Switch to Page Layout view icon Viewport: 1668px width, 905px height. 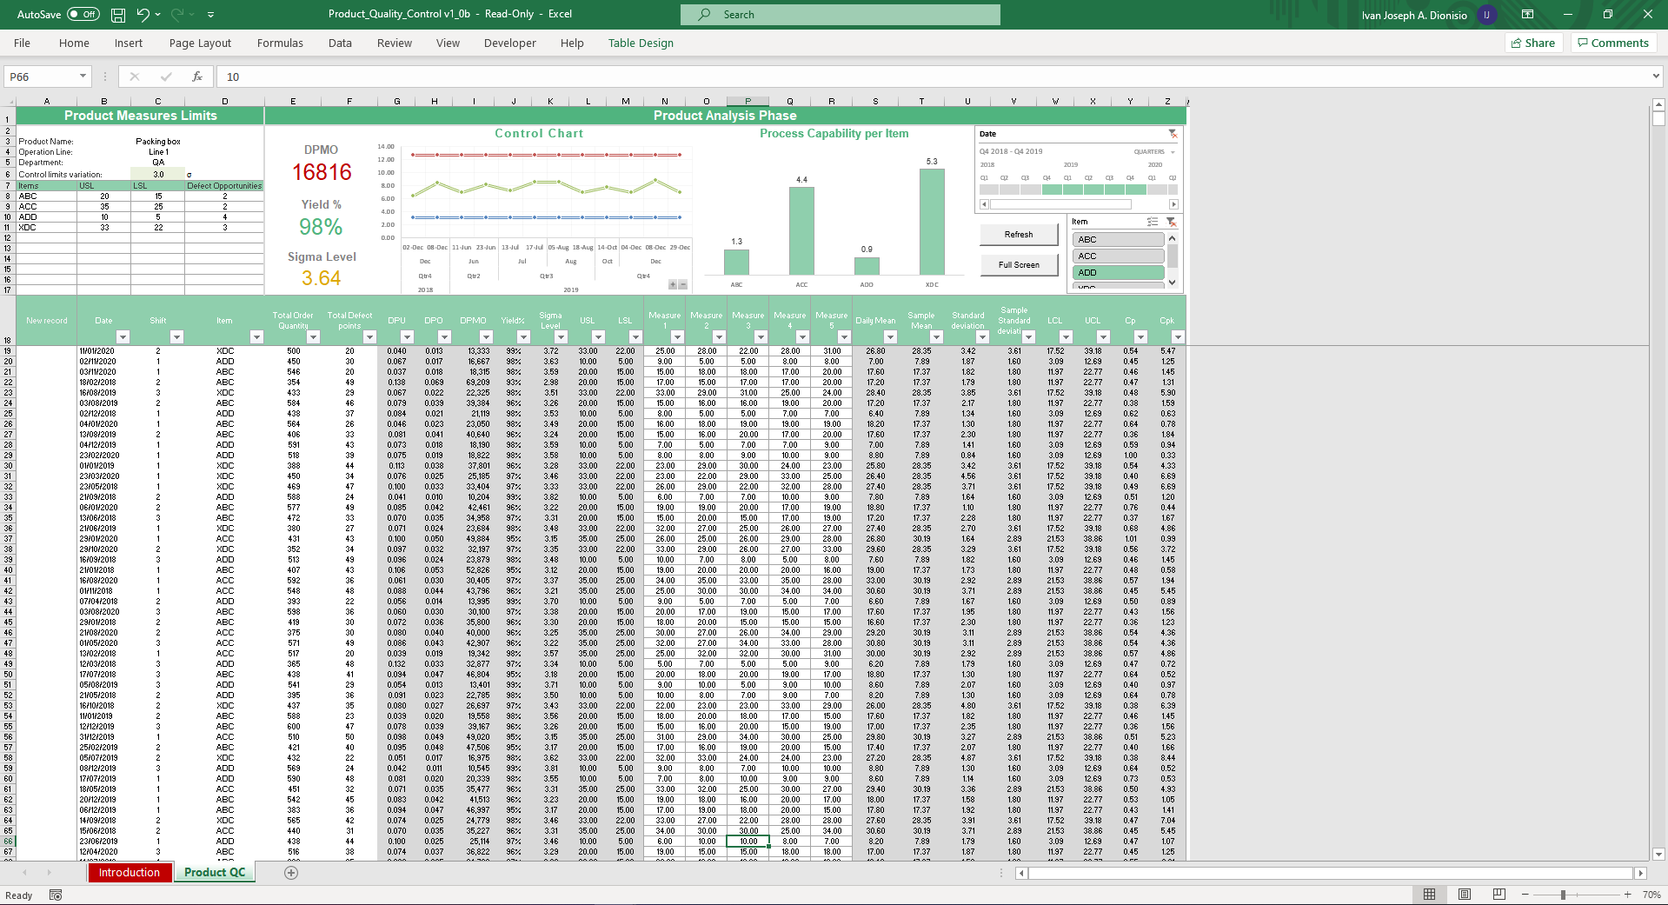(1465, 895)
